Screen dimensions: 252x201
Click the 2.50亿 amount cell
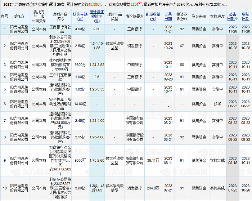tap(80, 46)
